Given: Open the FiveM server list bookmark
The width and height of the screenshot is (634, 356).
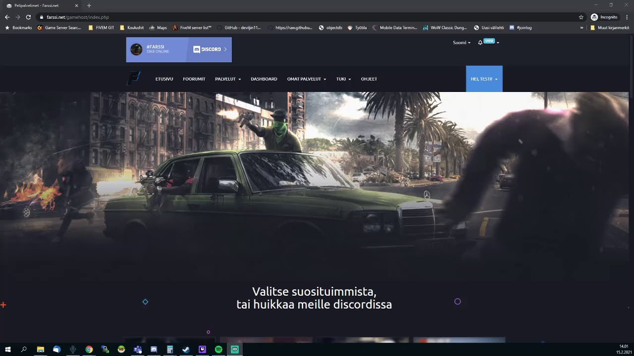Looking at the screenshot, I should [192, 28].
